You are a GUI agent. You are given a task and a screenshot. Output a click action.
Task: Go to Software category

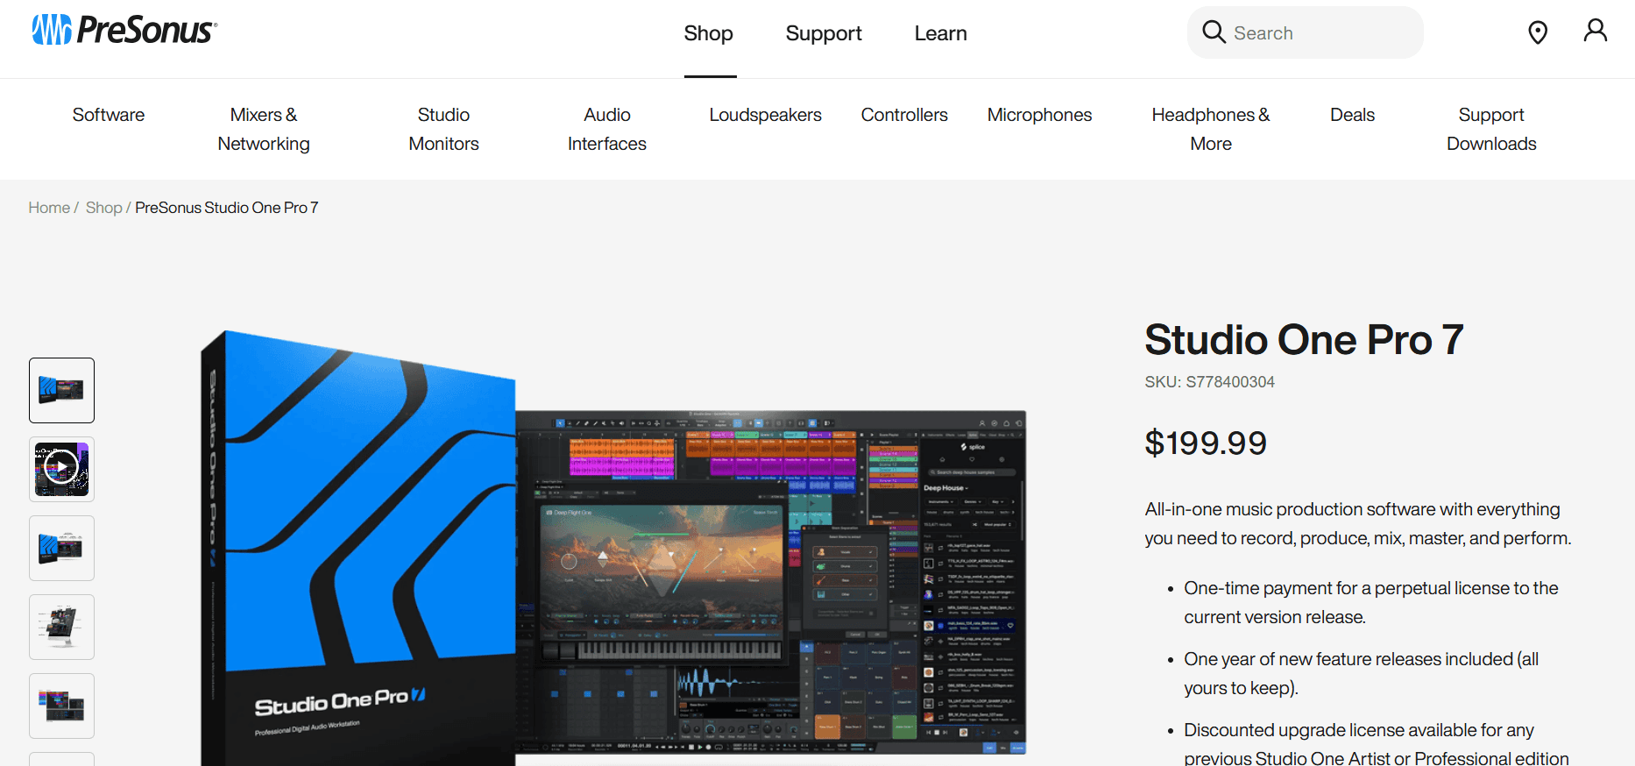coord(109,115)
